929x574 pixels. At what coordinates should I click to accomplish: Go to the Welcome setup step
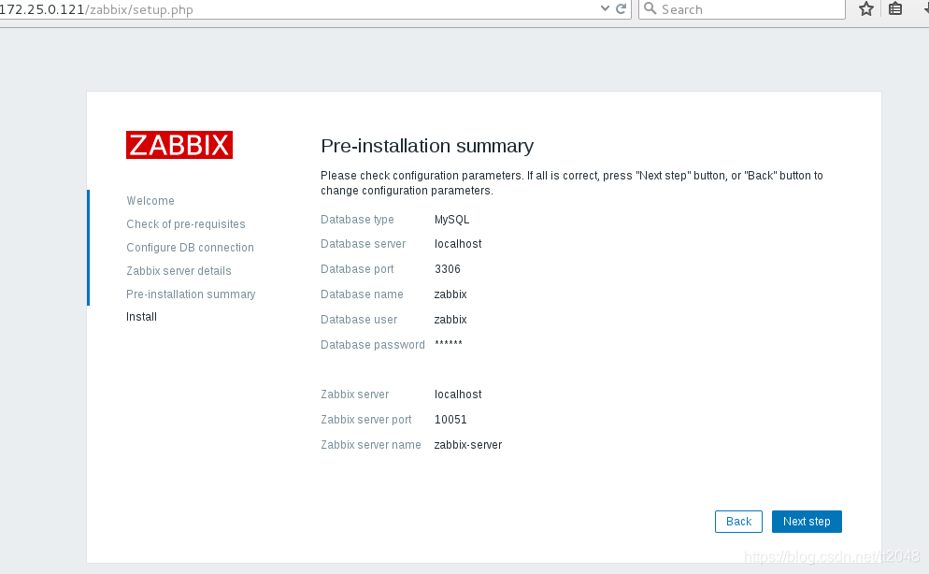150,201
